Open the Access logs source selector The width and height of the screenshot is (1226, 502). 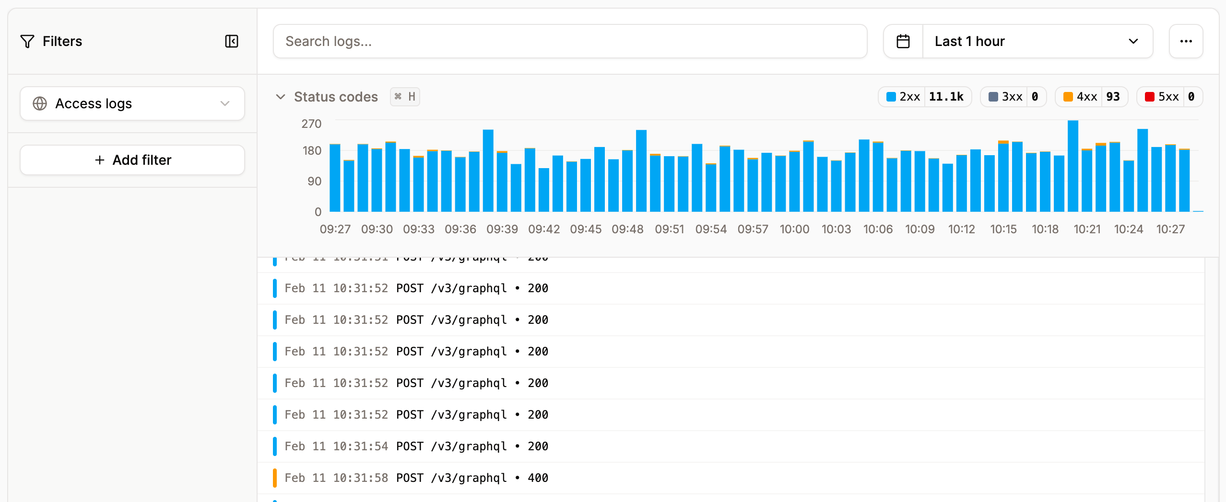coord(132,103)
